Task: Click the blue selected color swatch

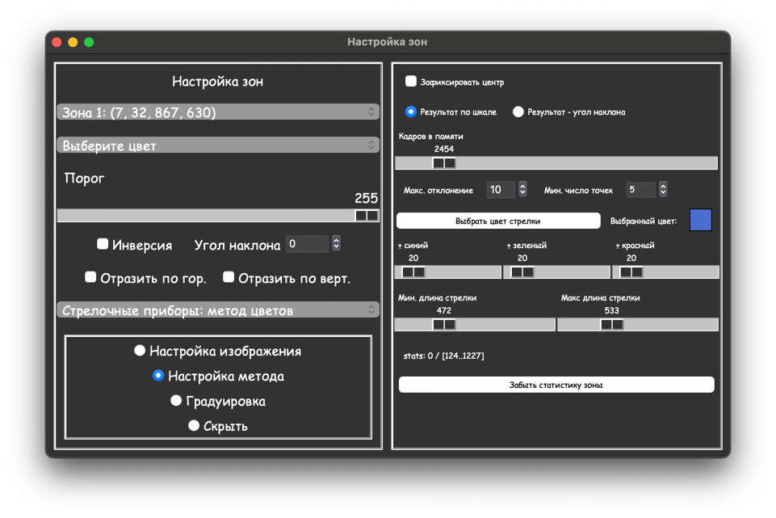Action: point(700,220)
